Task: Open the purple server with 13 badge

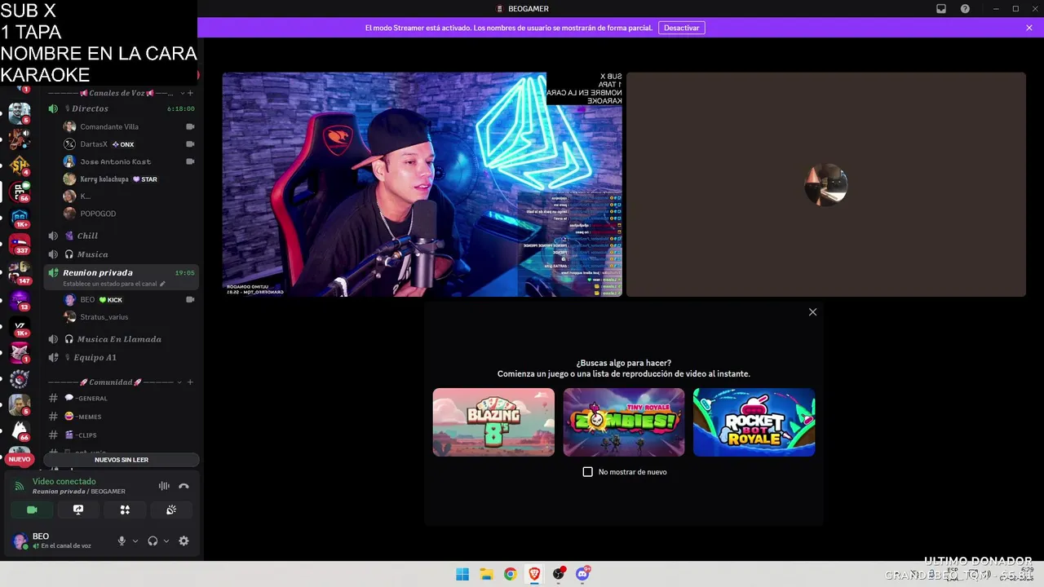Action: coord(20,301)
